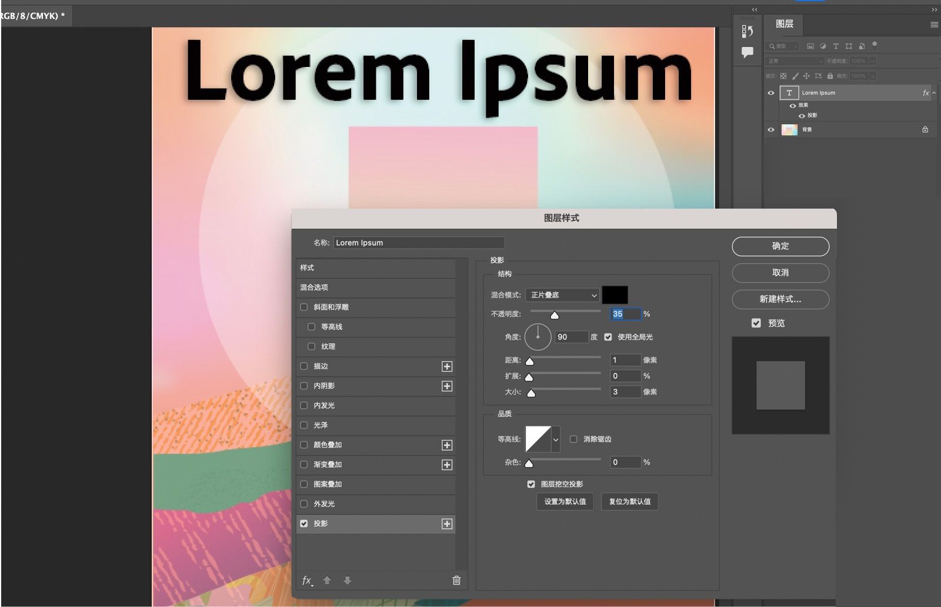Collapse the Lorem Ipsum layer effects
This screenshot has height=607, width=941.
point(934,93)
